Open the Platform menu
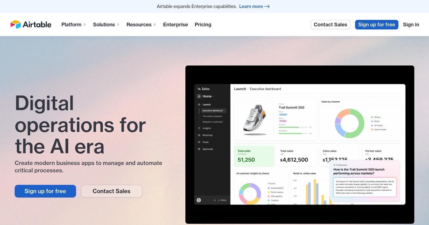429x225 pixels. tap(74, 24)
